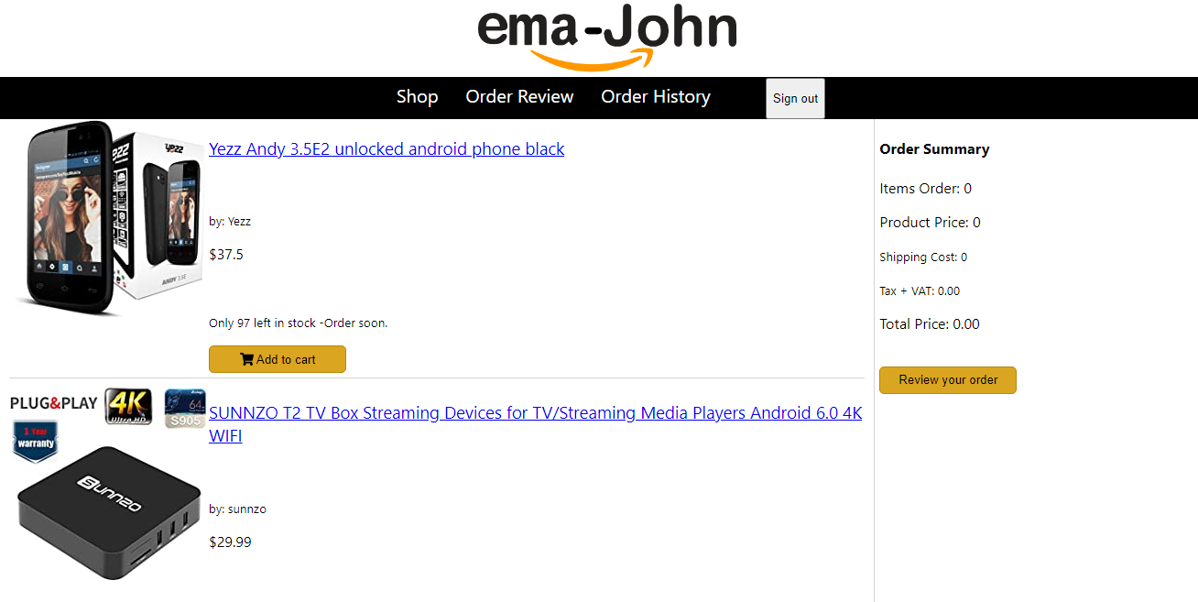Add the Yezz Andy phone to cart

[x=278, y=359]
